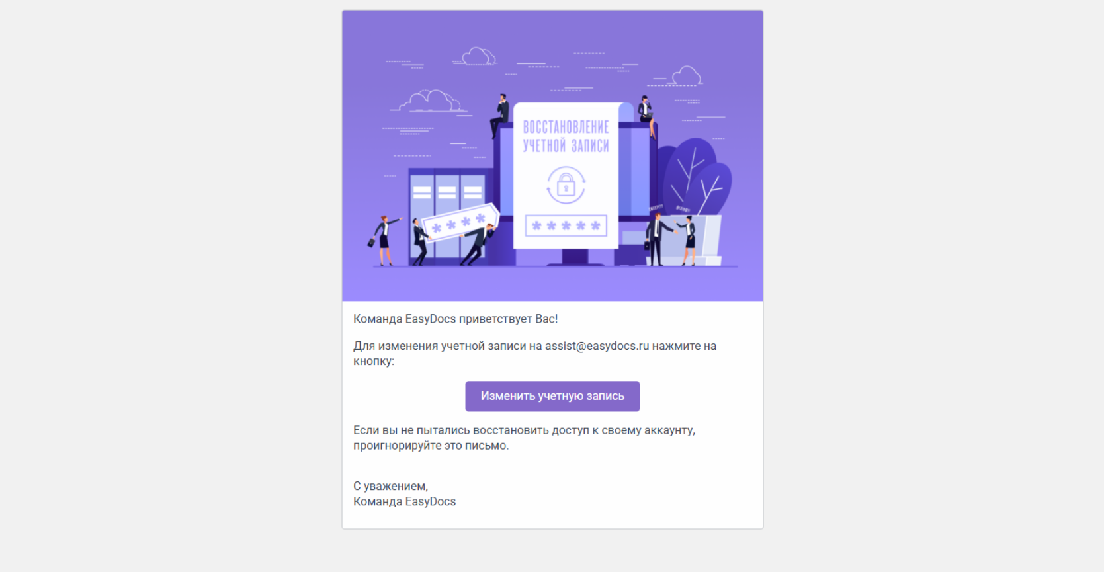Image resolution: width=1104 pixels, height=572 pixels.
Task: Select the assist@easydocs.ru email address
Action: (x=597, y=346)
